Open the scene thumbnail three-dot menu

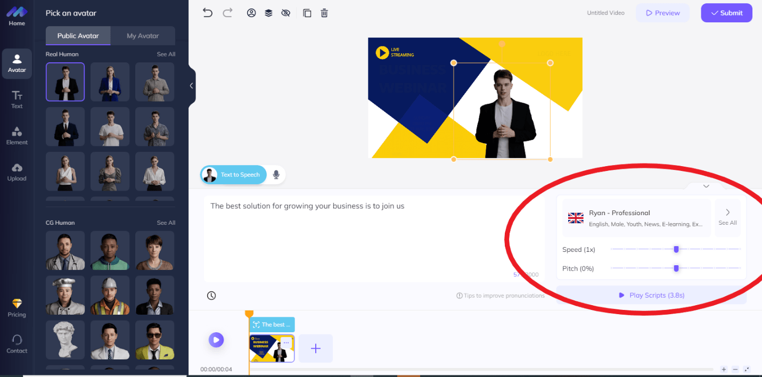(286, 342)
